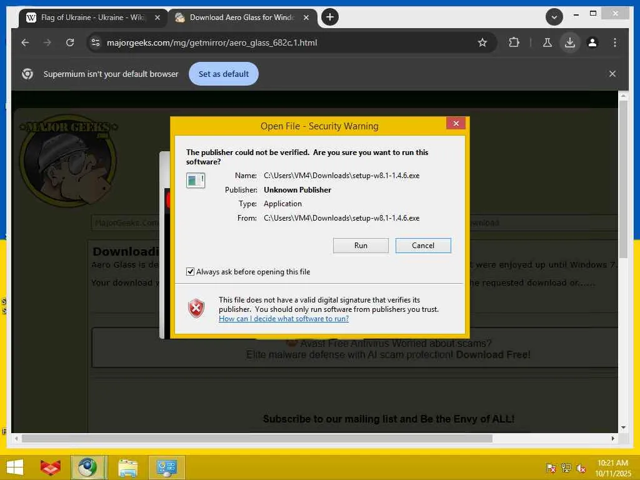Click the vertical page scrollbar thumb
Screen dimensions: 640x480
pyautogui.click(x=623, y=179)
